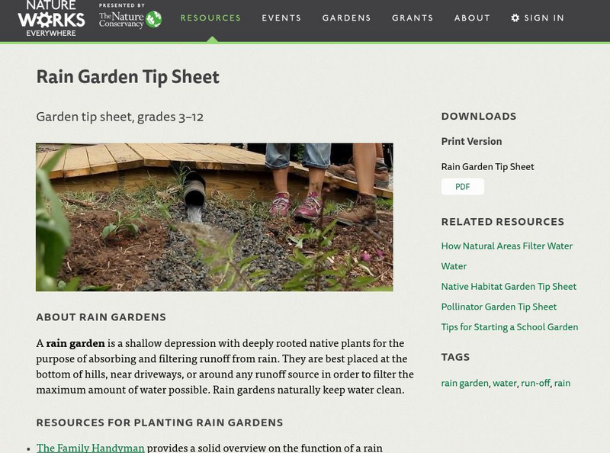Viewport: 610px width, 453px height.
Task: Go to the Grants section
Action: [412, 18]
